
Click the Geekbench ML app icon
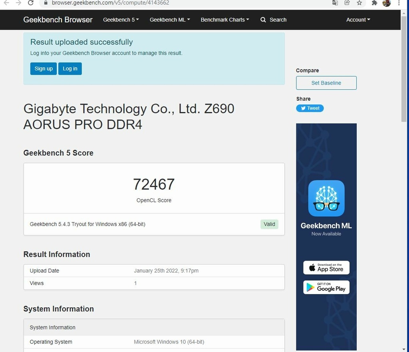tap(326, 198)
